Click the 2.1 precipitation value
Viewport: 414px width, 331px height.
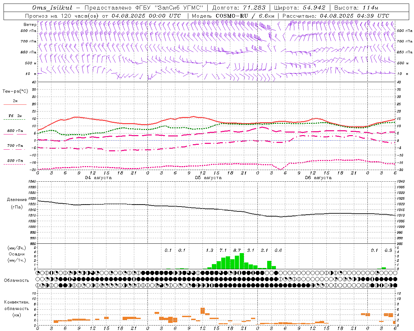coord(265,251)
